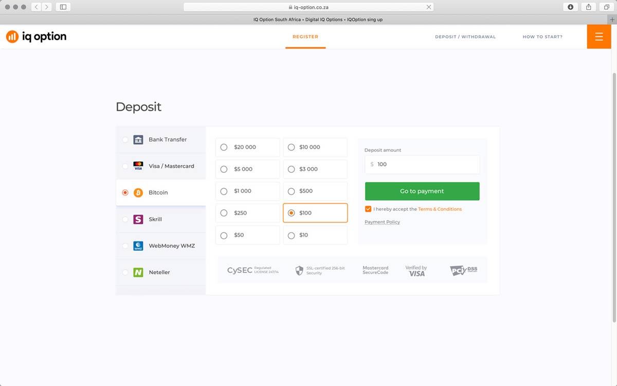
Task: Open the orange hamburger menu
Action: [599, 37]
